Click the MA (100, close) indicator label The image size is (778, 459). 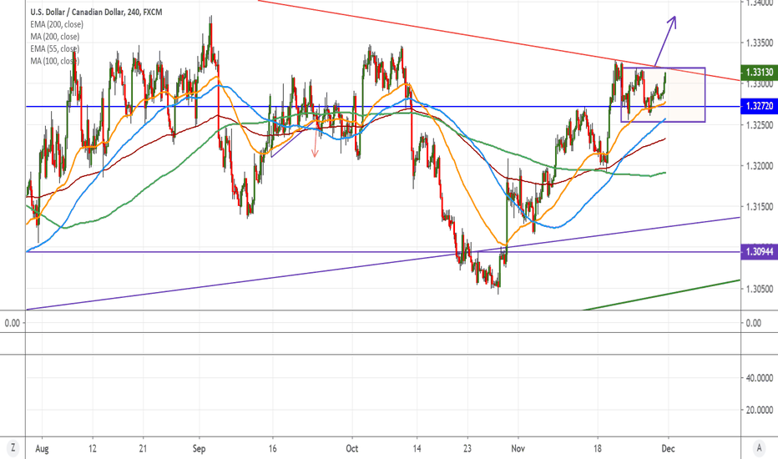pos(53,61)
